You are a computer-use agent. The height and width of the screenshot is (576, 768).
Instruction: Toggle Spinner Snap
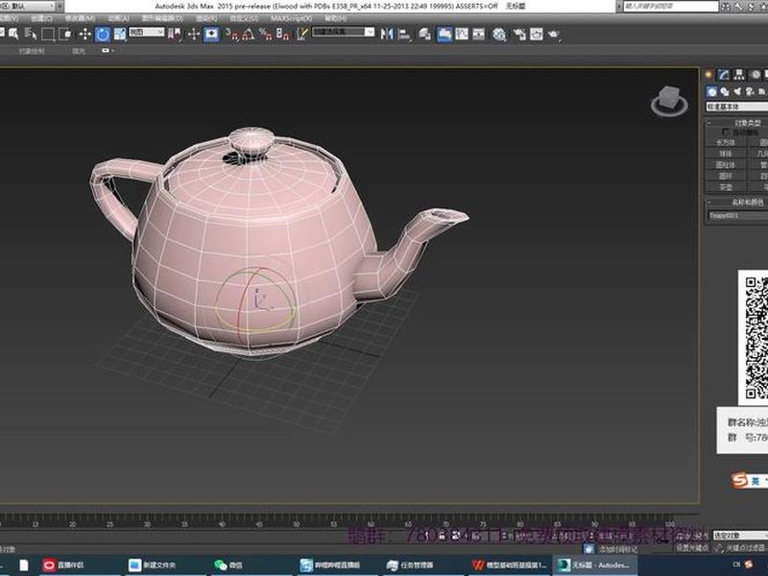(282, 34)
